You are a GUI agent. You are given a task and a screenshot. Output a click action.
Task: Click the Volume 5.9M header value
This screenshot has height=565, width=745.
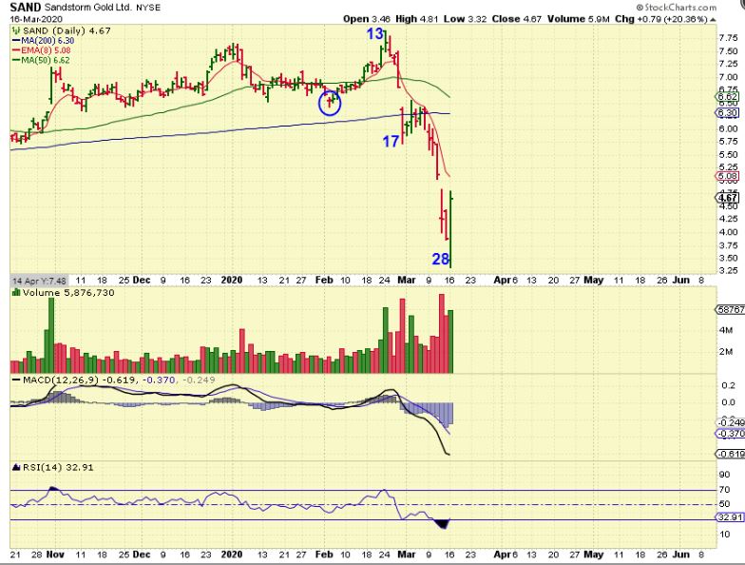(578, 19)
